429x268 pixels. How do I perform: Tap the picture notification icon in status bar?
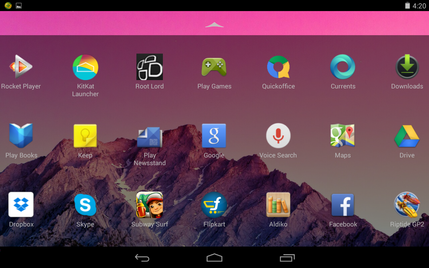pos(19,6)
